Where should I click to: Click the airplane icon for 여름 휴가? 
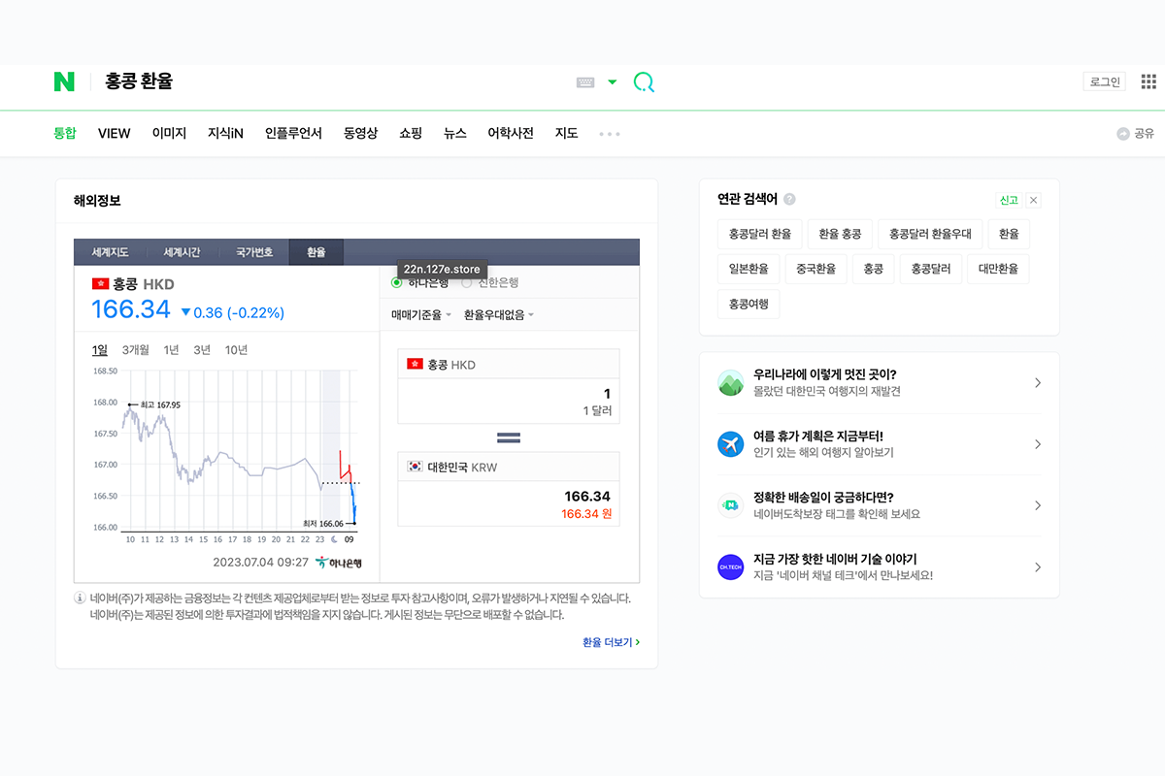click(730, 444)
